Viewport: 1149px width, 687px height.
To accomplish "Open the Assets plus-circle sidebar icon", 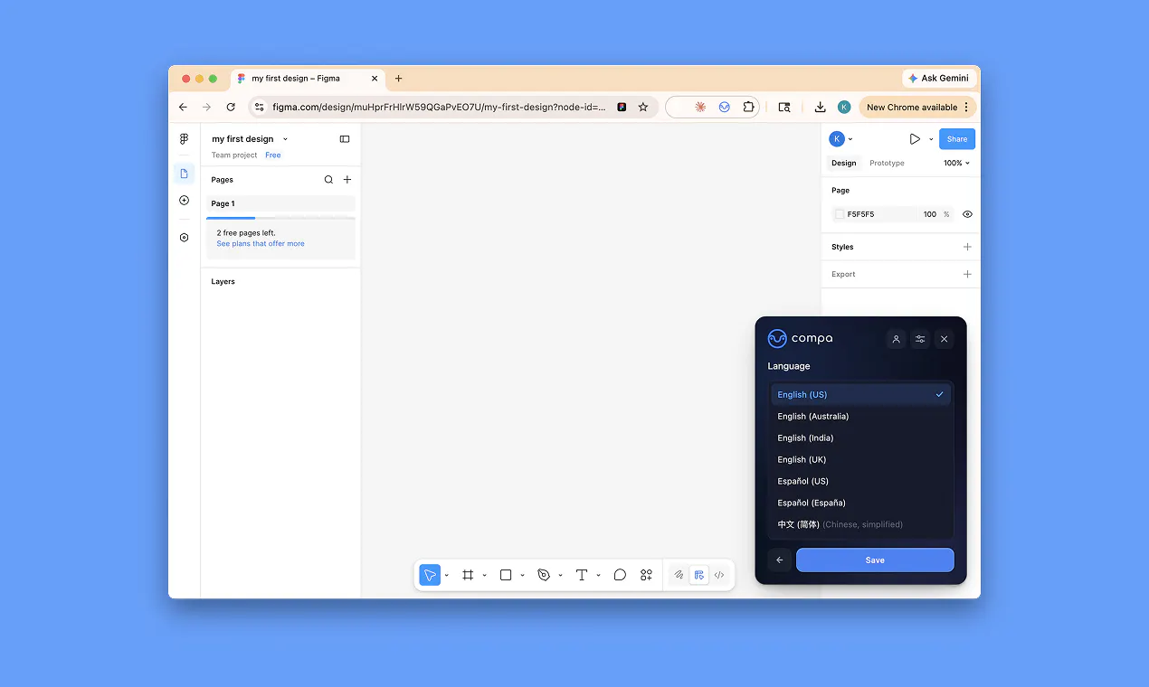I will 184,201.
